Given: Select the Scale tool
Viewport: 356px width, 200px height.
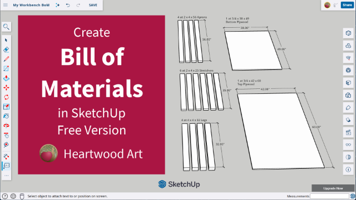Looking at the screenshot, I should tap(6, 107).
